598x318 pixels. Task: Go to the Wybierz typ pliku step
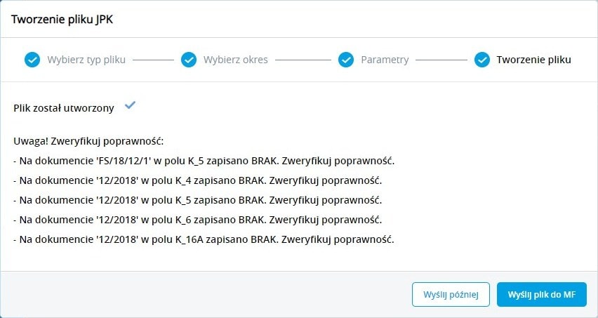pos(86,60)
